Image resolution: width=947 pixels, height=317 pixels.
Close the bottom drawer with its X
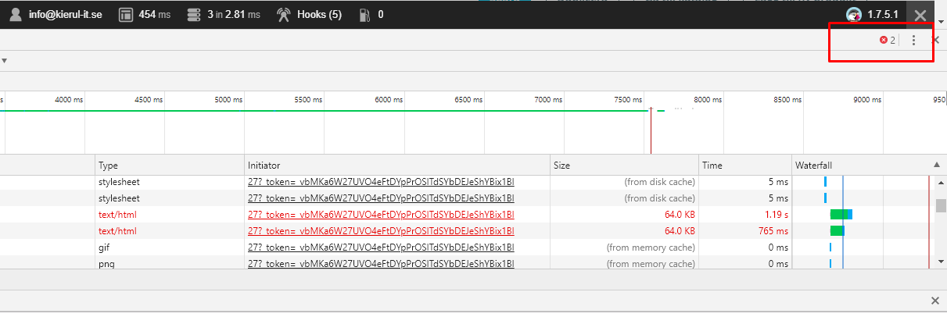click(934, 301)
